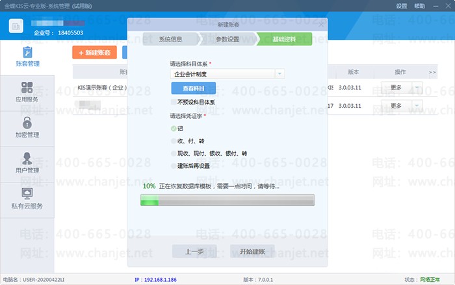Open the 账套管理 sidebar icon

(x=27, y=52)
